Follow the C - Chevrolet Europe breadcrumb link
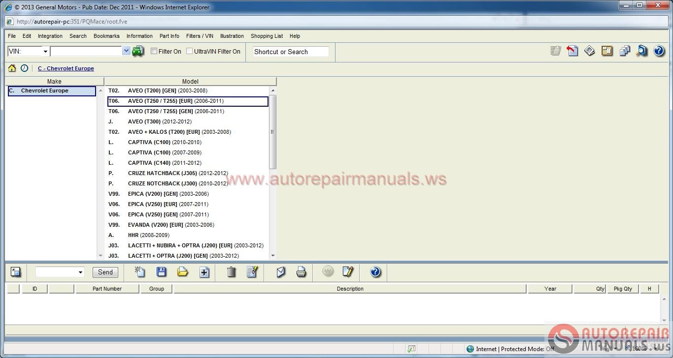Viewport: 673px width, 358px height. (66, 68)
